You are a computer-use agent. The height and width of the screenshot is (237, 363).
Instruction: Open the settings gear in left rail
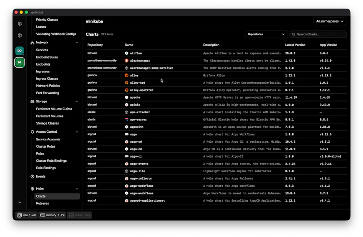20,24
